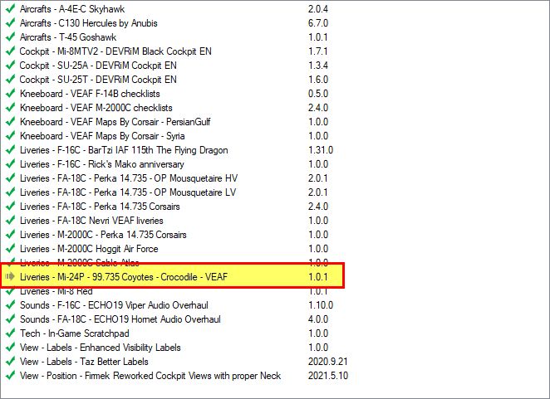Select 'Liveries - M-2000C Hoggit Air Force'
The height and width of the screenshot is (399, 550).
tap(89, 249)
